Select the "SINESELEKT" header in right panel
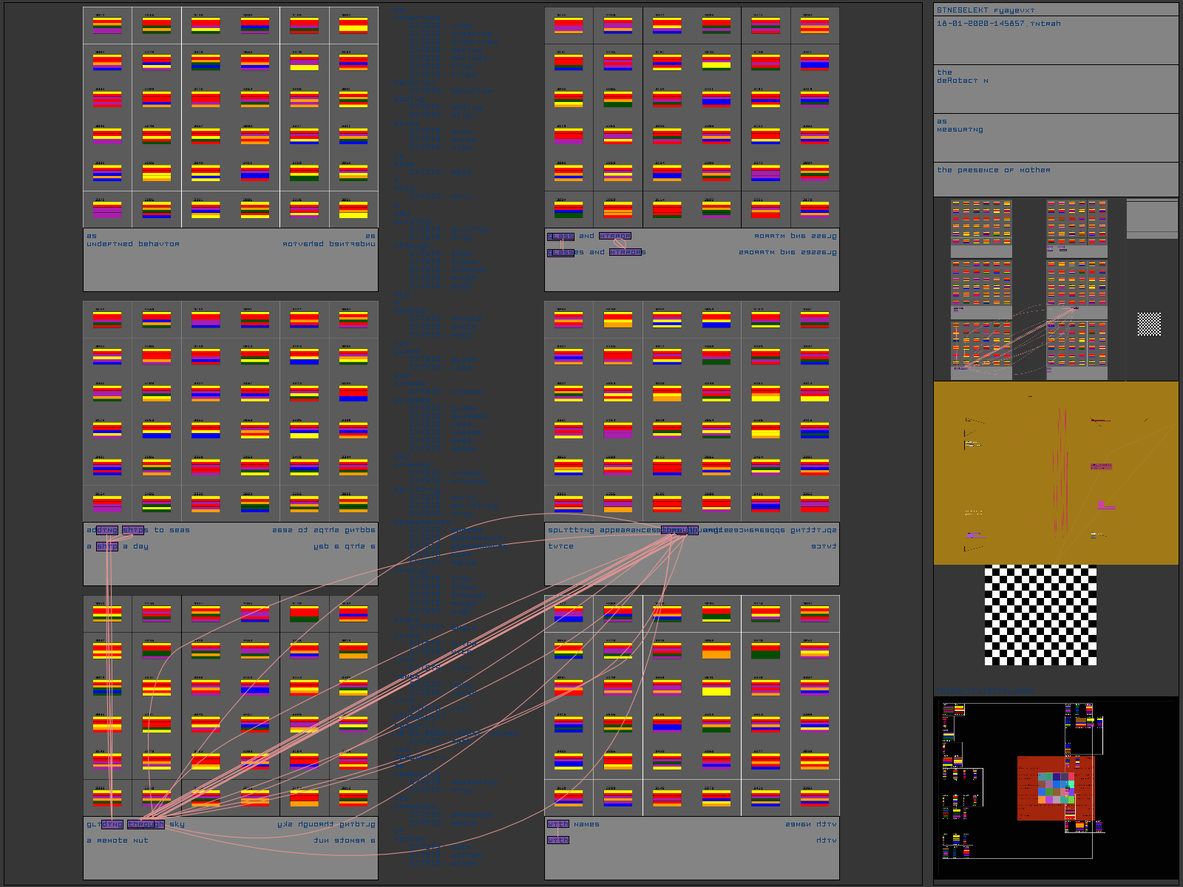 click(x=963, y=10)
